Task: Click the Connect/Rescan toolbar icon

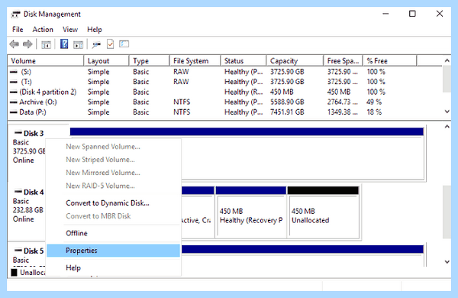Action: [96, 45]
